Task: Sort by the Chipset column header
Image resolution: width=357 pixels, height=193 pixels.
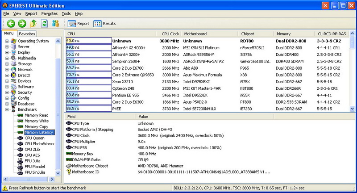Action: coord(255,34)
